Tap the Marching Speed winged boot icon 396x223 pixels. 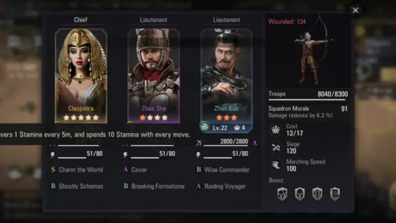(x=276, y=165)
